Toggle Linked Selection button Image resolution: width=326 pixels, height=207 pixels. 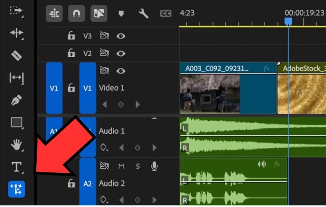pos(99,14)
